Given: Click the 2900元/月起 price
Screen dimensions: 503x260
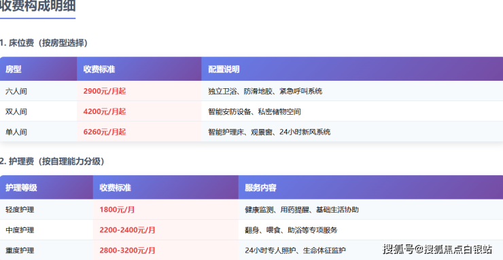Looking at the screenshot, I should click(x=105, y=91).
